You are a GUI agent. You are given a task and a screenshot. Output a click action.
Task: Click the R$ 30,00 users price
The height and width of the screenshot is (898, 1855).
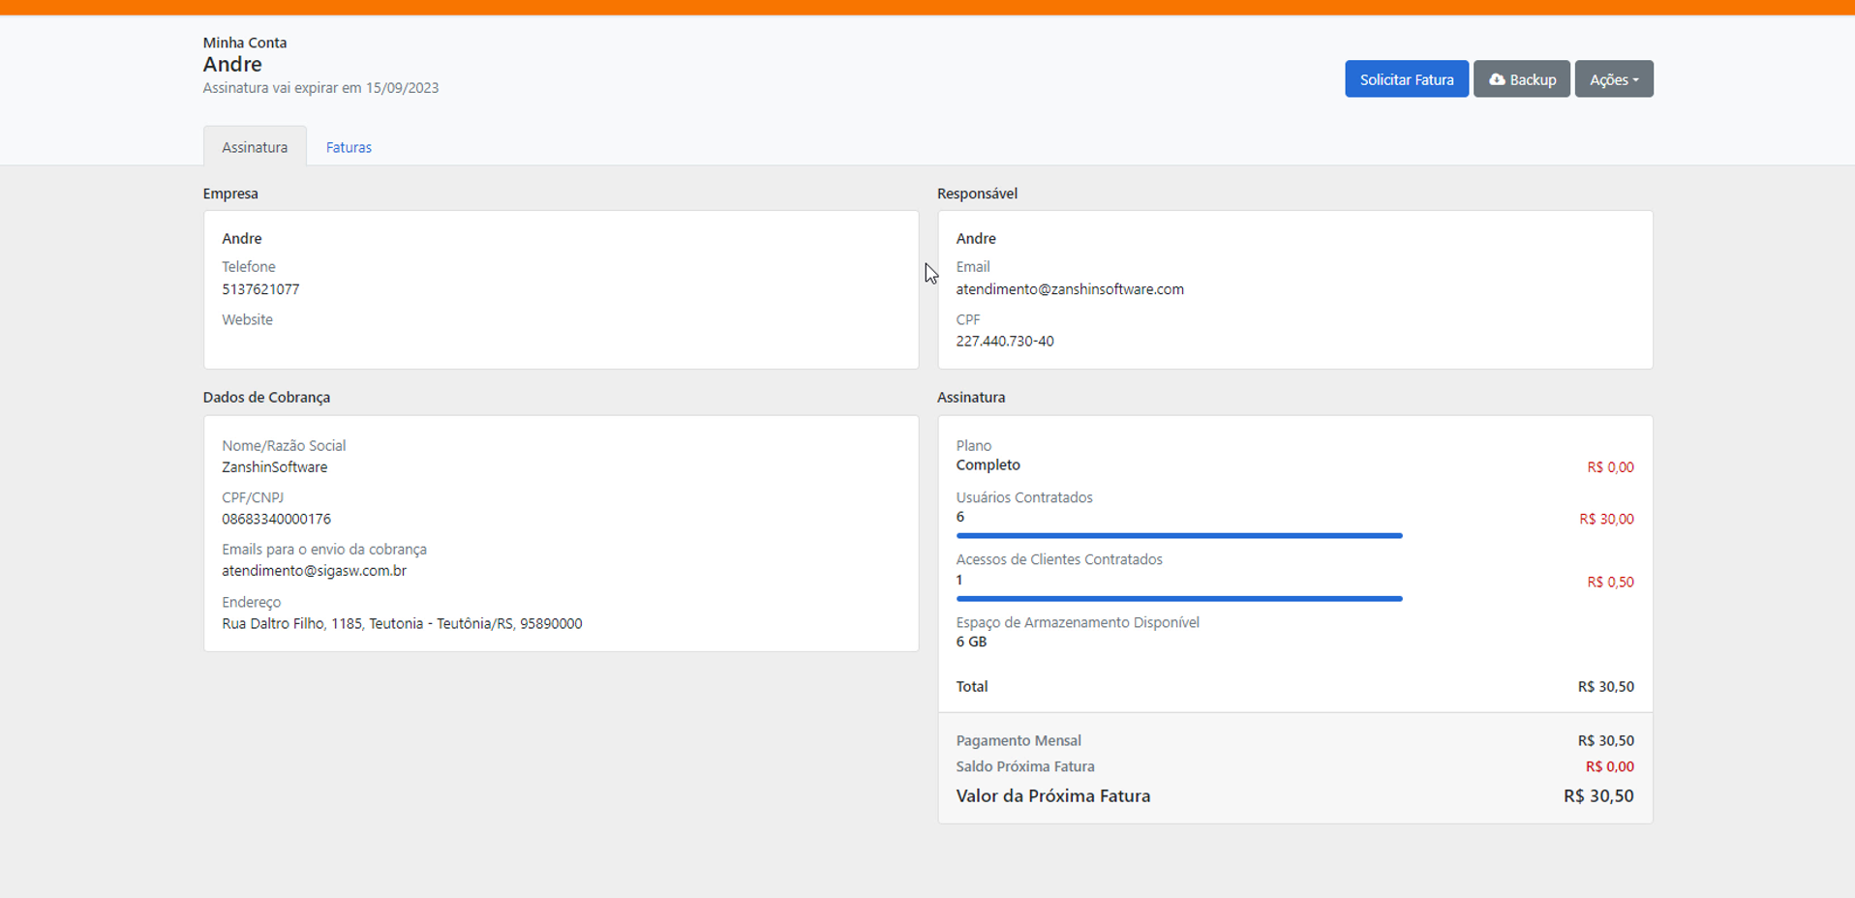tap(1605, 520)
